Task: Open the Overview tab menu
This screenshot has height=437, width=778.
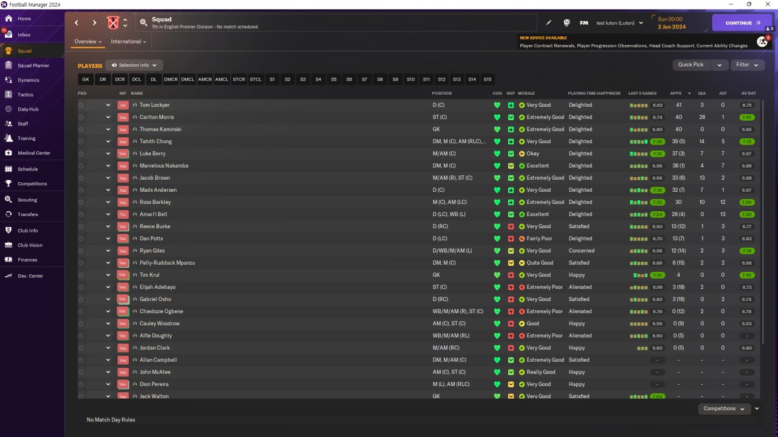Action: click(88, 42)
